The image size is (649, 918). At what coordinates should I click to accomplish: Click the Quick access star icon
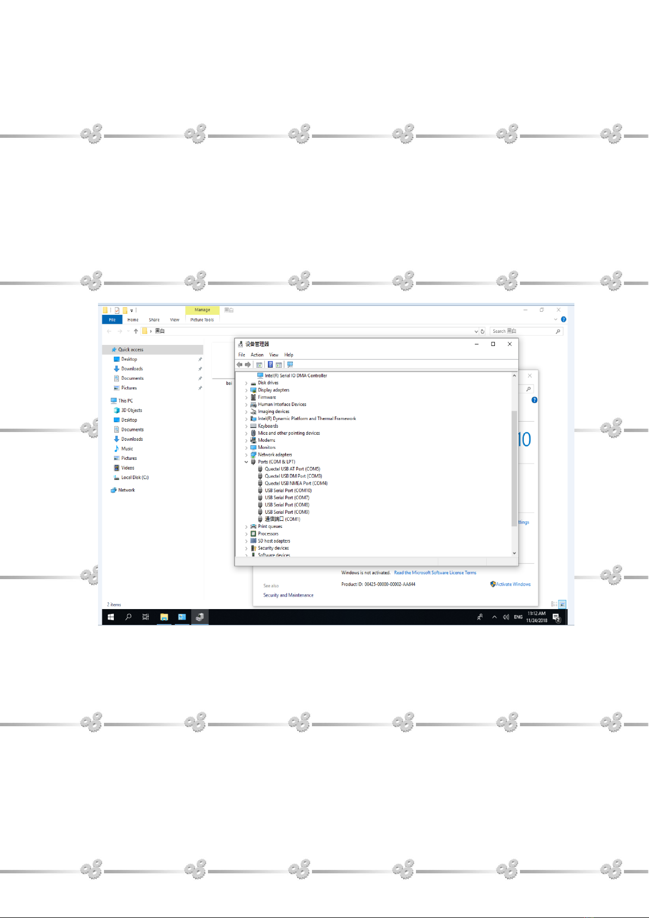[114, 350]
